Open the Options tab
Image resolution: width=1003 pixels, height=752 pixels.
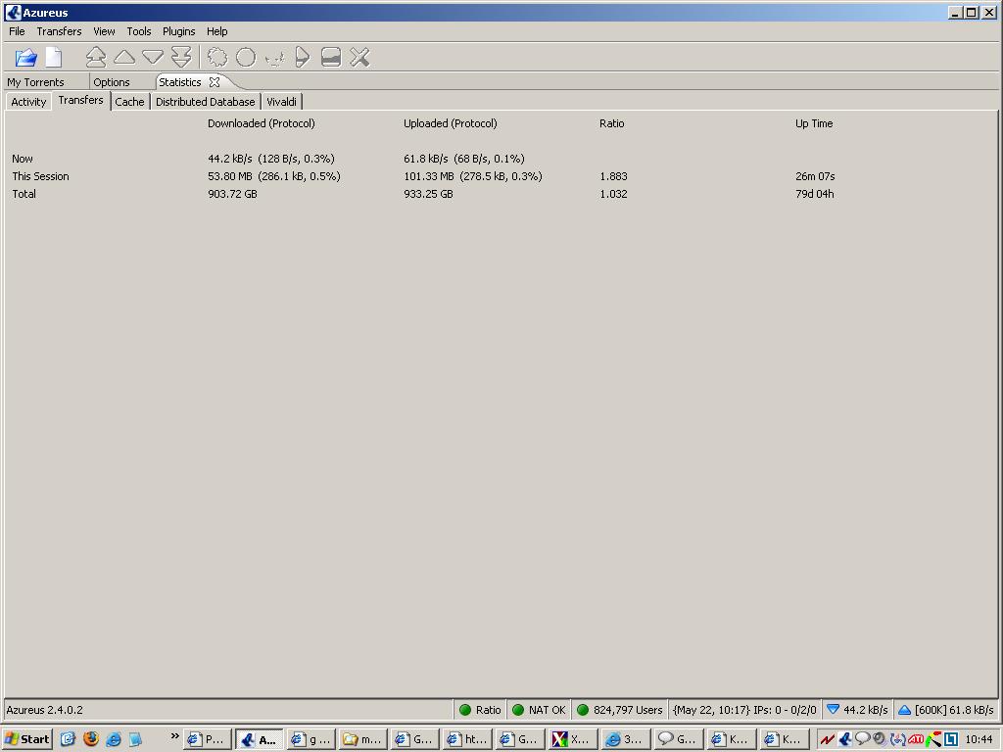112,82
